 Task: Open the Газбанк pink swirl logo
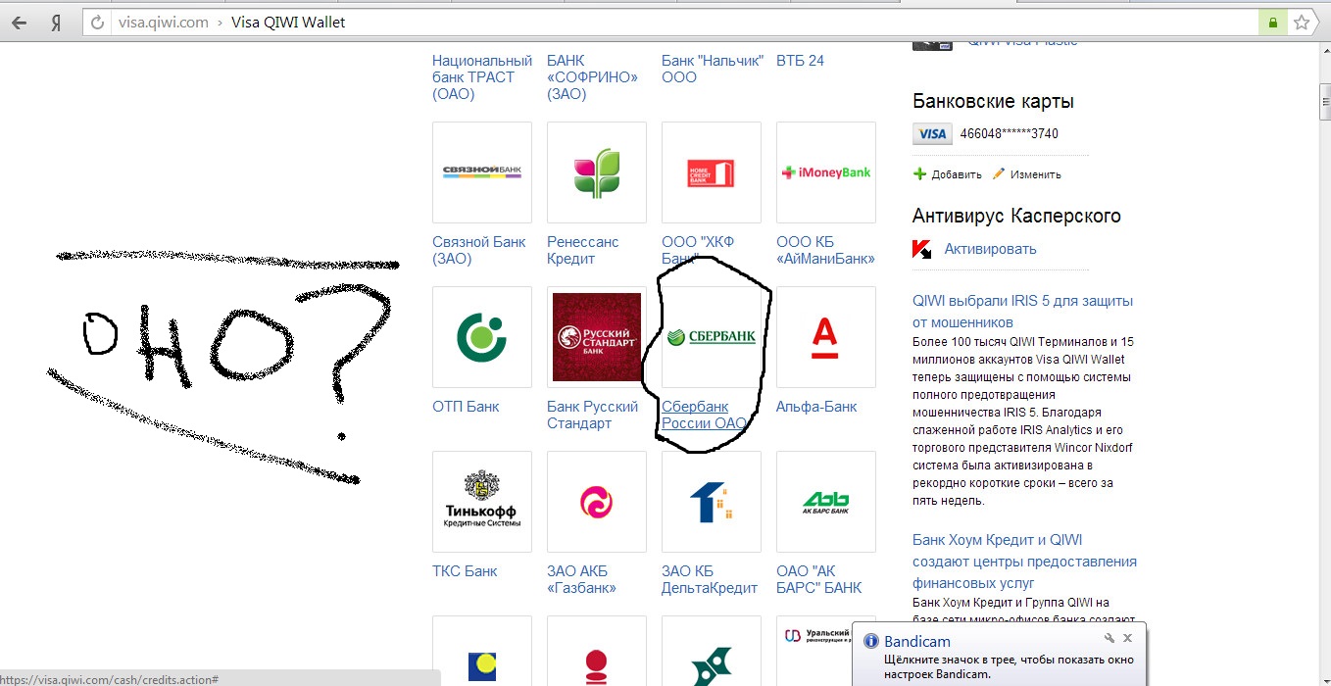click(597, 502)
